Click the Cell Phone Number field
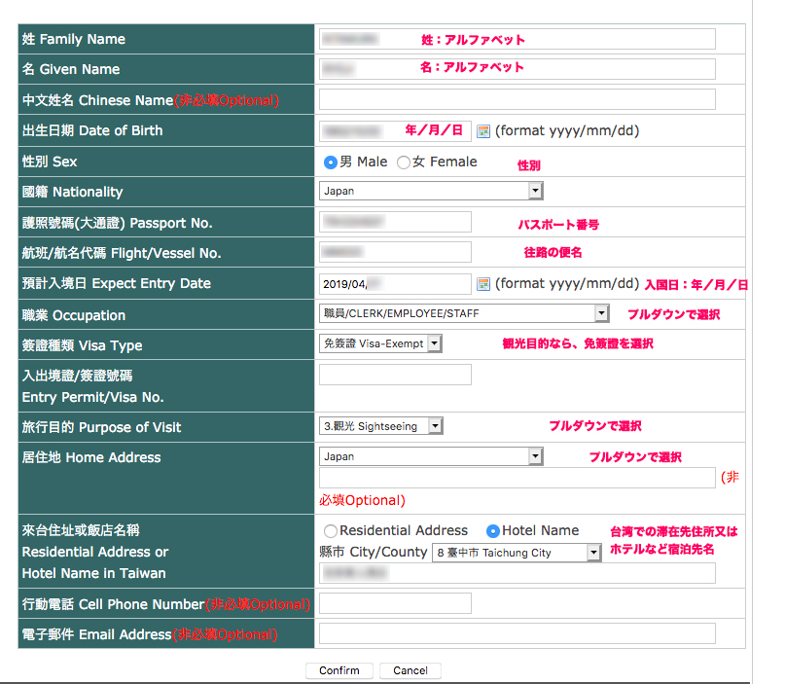 click(395, 603)
